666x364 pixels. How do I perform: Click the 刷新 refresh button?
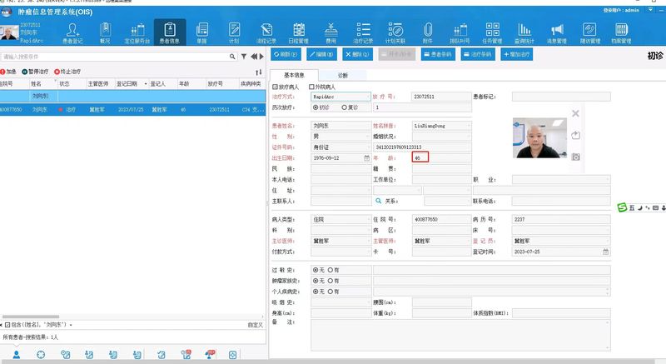(x=286, y=54)
